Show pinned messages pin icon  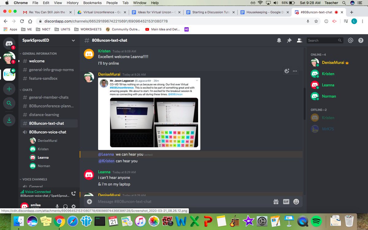[x=289, y=40]
